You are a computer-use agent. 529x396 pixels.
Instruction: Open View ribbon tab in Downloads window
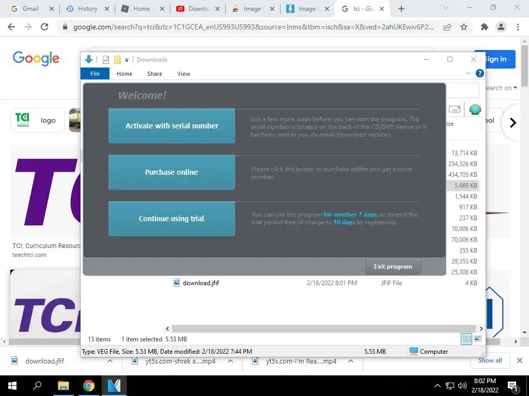pyautogui.click(x=183, y=74)
